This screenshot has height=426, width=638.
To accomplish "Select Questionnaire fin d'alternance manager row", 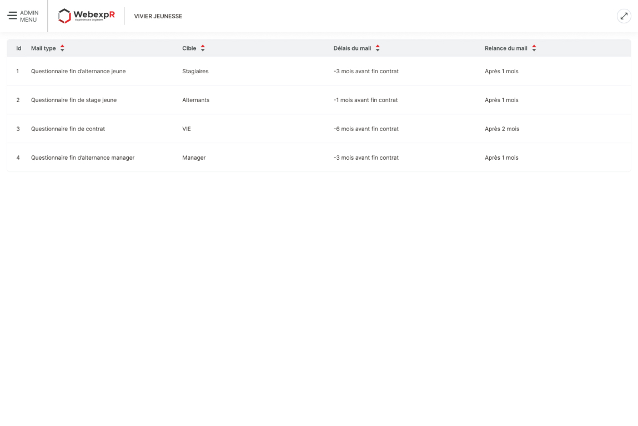I will point(319,158).
